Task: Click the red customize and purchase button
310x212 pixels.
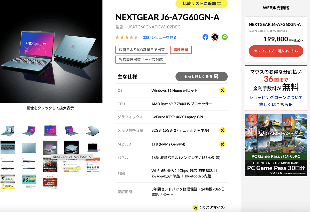Action: 276,51
